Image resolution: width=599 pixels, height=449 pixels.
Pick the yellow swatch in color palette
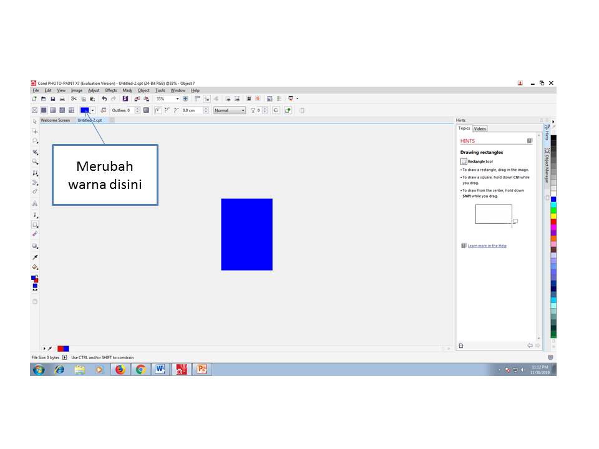click(x=553, y=216)
